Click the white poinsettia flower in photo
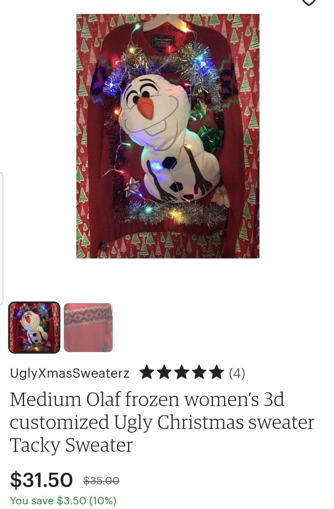This screenshot has height=509, width=334. (x=221, y=196)
